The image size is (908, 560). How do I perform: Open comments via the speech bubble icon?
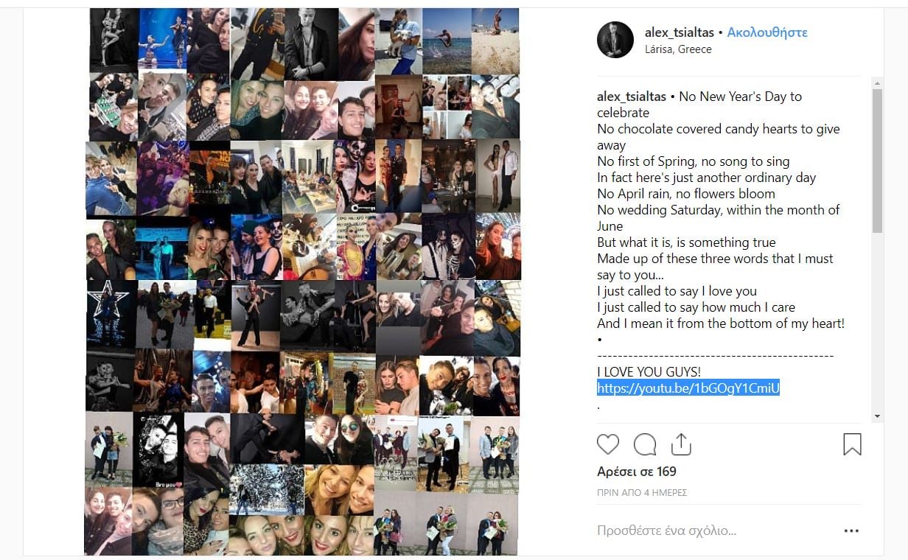click(x=645, y=444)
